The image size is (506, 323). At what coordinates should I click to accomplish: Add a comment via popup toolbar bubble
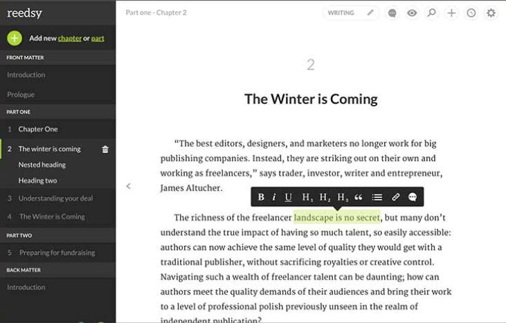click(412, 197)
